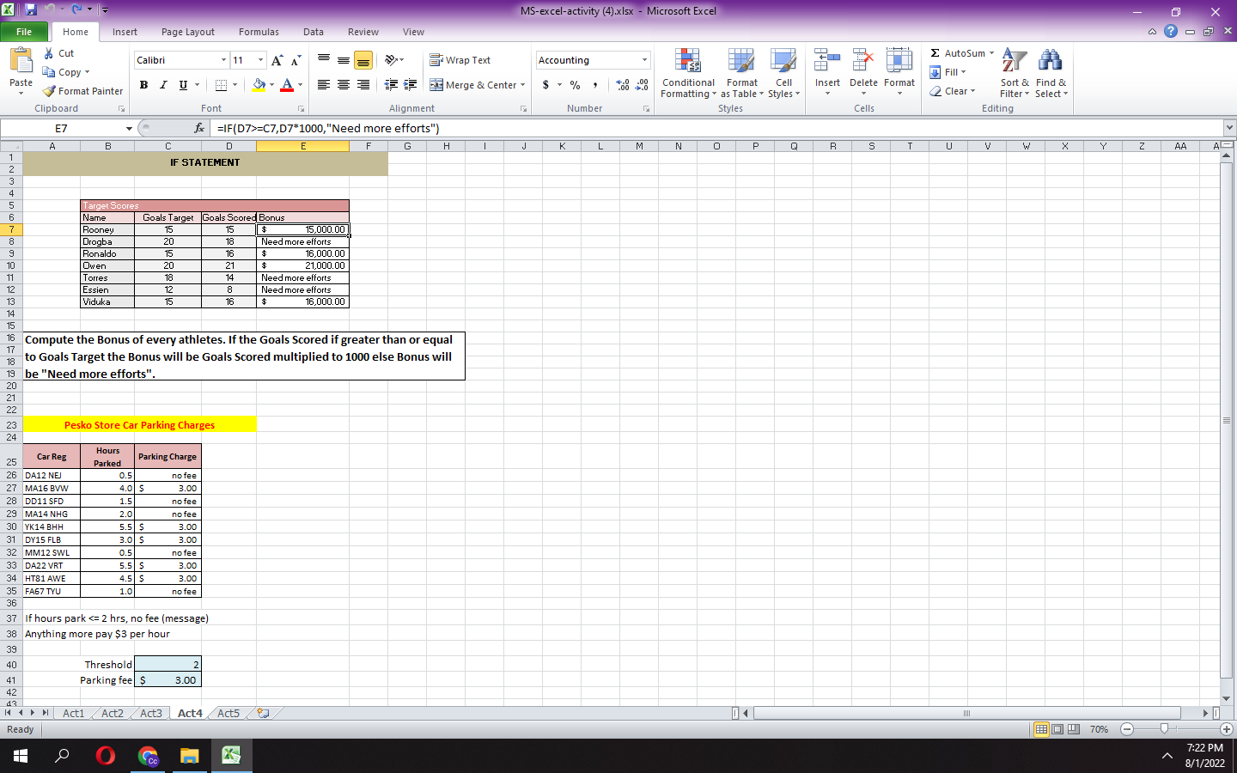
Task: Insert a new worksheet tab
Action: tap(263, 713)
